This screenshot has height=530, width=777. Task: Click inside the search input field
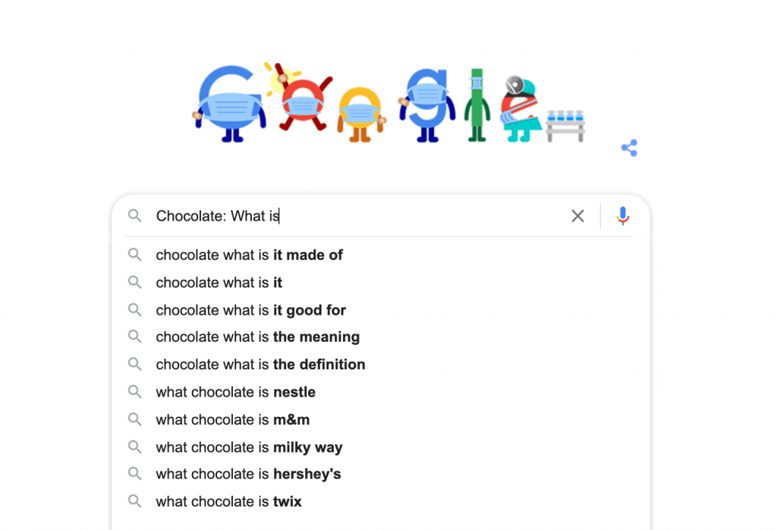coord(341,216)
